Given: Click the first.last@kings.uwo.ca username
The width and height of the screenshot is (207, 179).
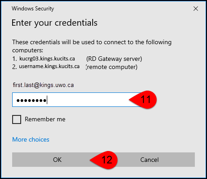Looking at the screenshot, I should tap(43, 85).
